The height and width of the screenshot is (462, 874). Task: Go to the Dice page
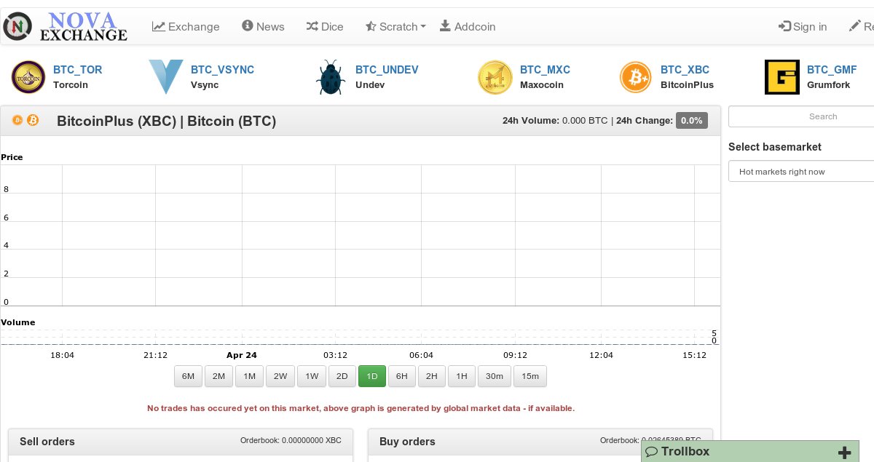325,26
